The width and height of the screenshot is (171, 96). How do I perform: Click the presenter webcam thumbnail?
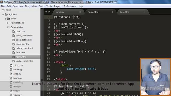pyautogui.click(x=156, y=77)
